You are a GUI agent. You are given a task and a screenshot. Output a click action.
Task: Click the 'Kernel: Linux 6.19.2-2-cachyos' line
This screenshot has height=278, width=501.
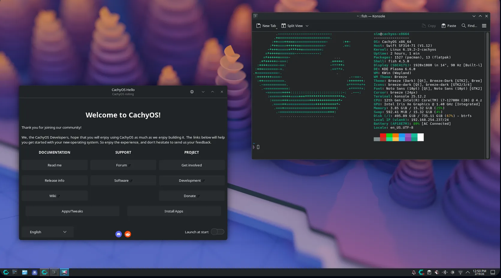(405, 49)
